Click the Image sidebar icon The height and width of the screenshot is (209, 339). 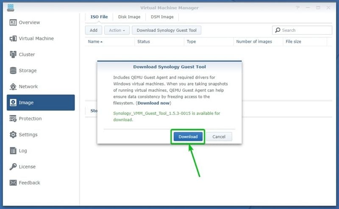pos(13,102)
